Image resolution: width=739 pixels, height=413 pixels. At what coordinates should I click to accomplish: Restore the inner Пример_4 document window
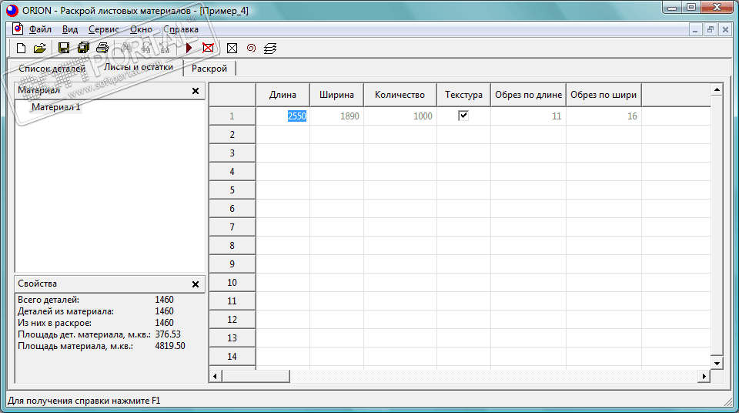(x=711, y=30)
